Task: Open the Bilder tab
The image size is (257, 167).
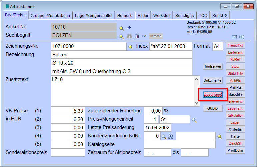Action: coord(143,16)
